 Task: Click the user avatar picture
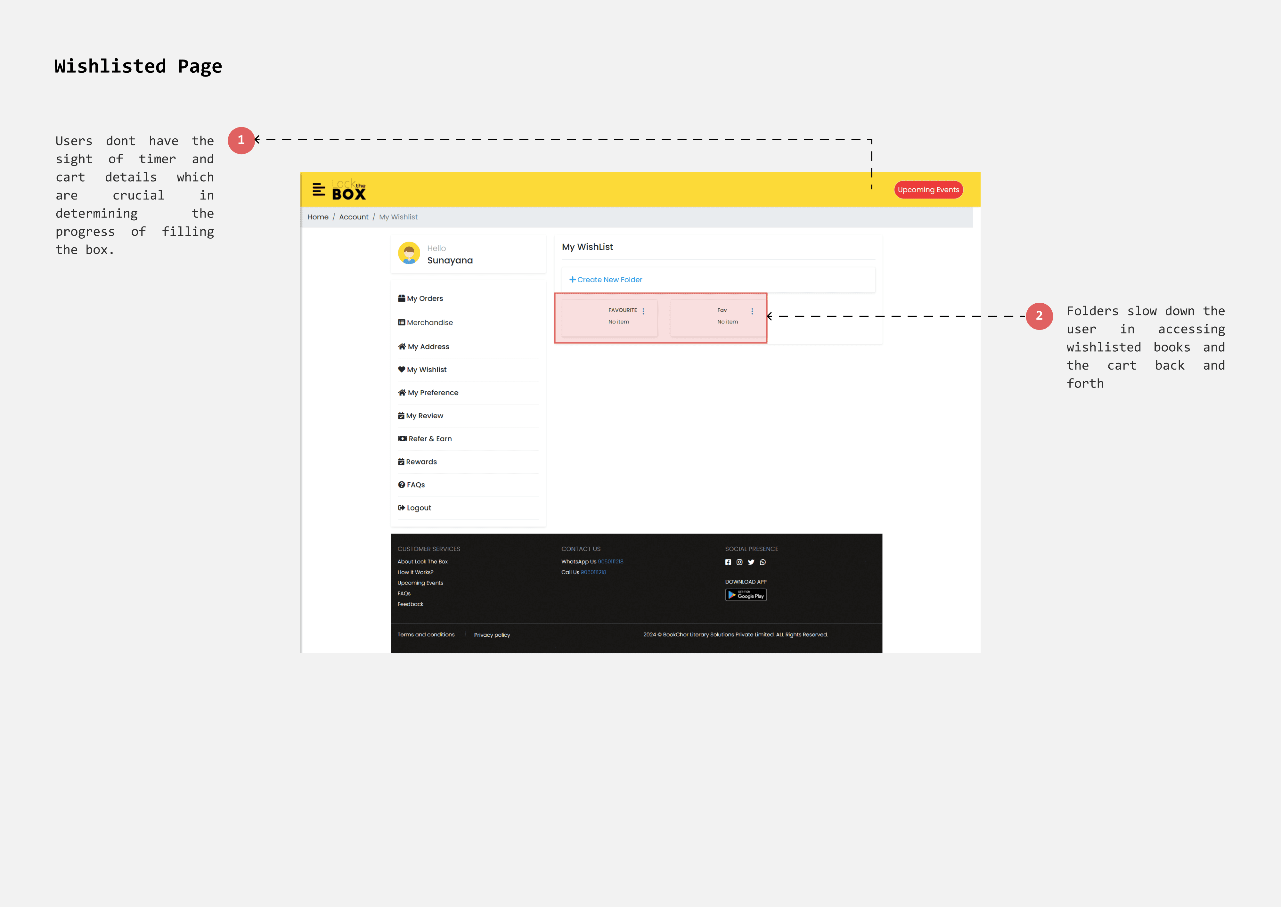(x=409, y=253)
